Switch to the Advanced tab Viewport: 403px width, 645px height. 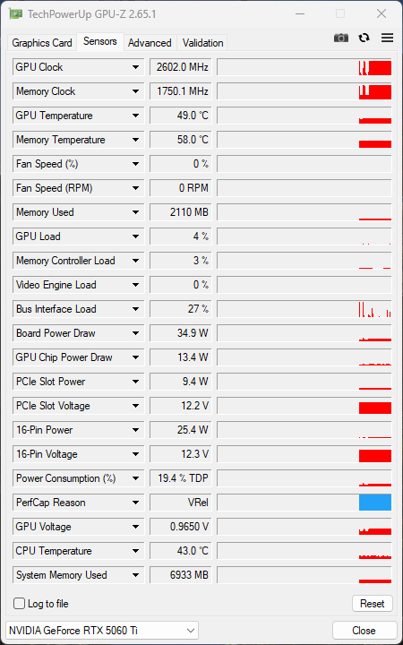(x=150, y=43)
